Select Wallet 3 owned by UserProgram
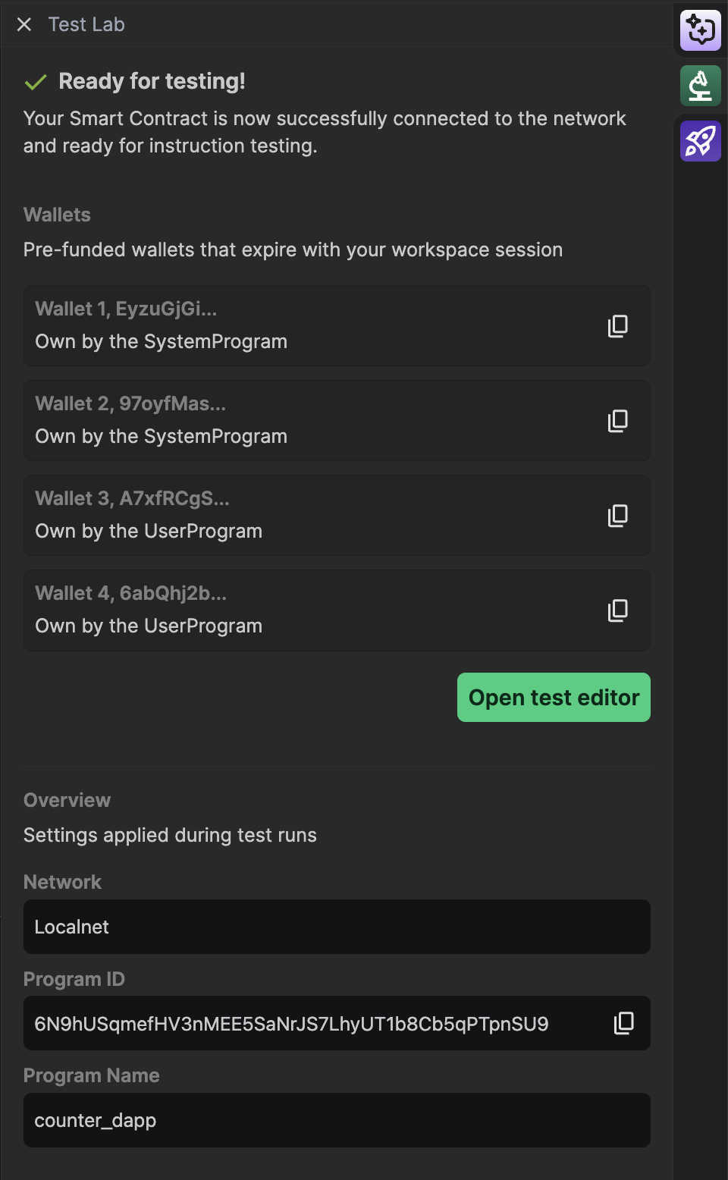The width and height of the screenshot is (728, 1180). pos(303,516)
